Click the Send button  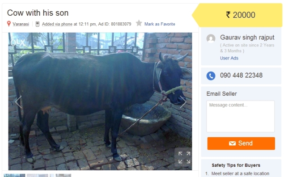click(241, 143)
